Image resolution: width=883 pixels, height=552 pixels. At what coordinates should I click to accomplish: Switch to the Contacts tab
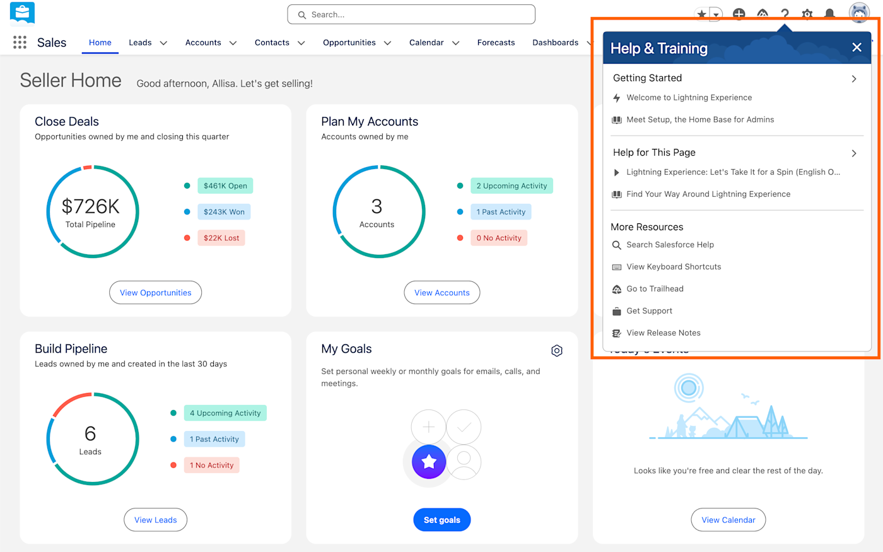(272, 42)
